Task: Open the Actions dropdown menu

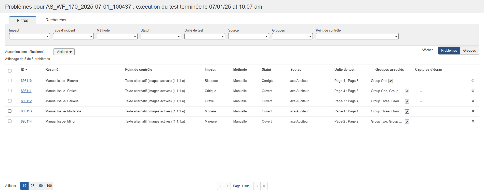Action: click(64, 52)
